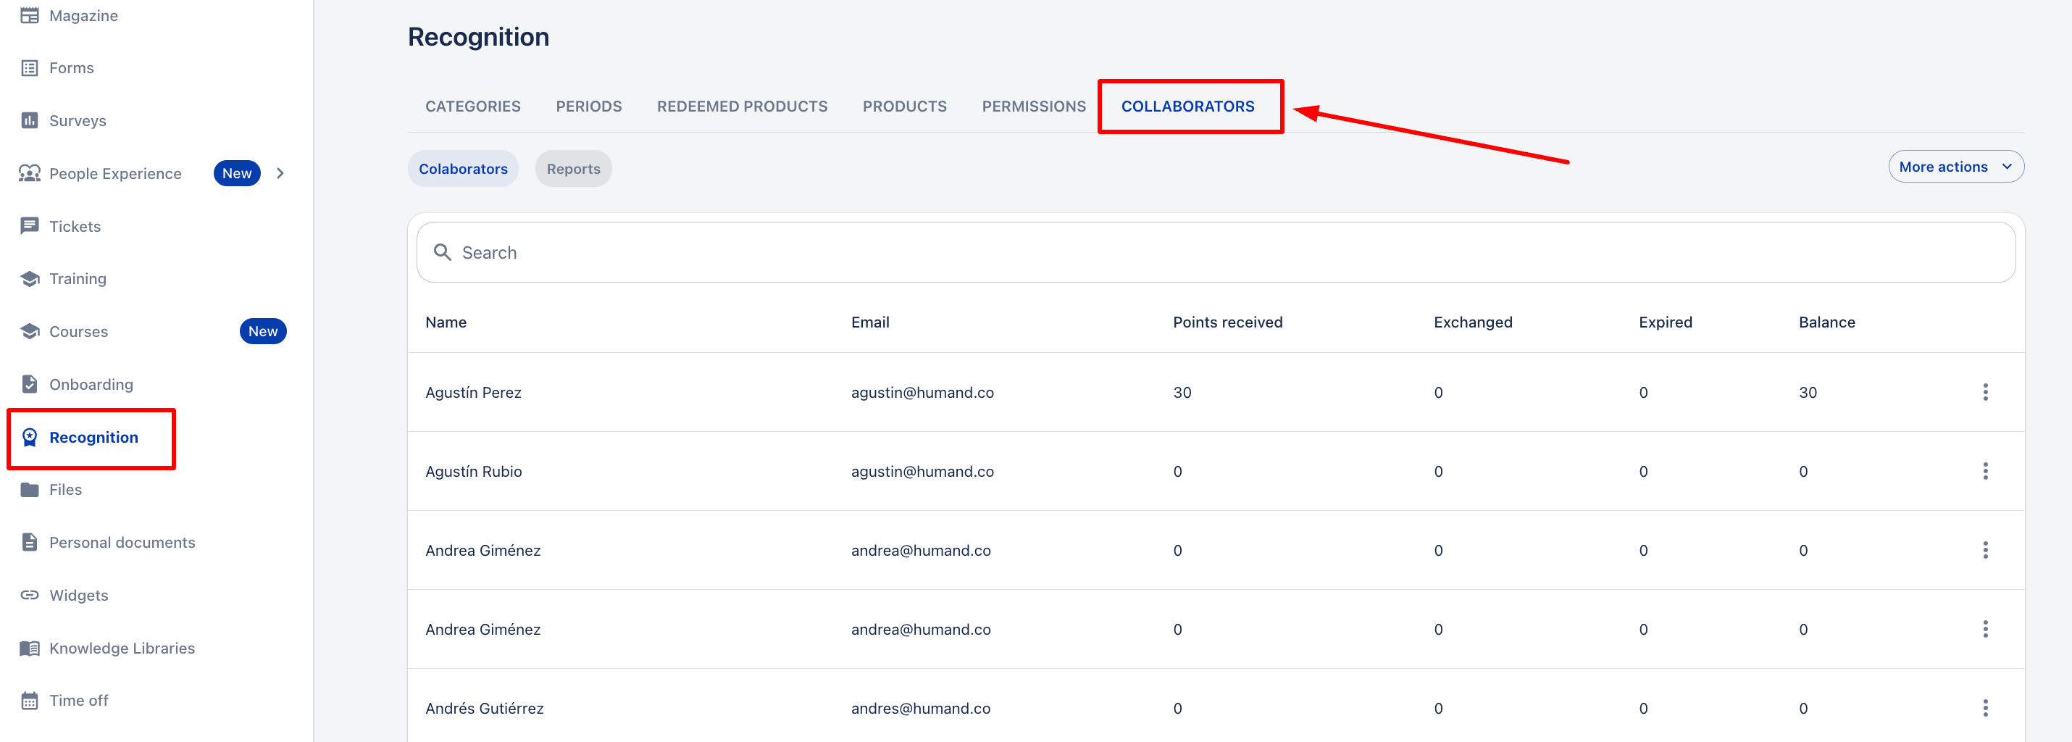Click the Files folder icon
Screen dimensions: 2072x742
point(30,490)
